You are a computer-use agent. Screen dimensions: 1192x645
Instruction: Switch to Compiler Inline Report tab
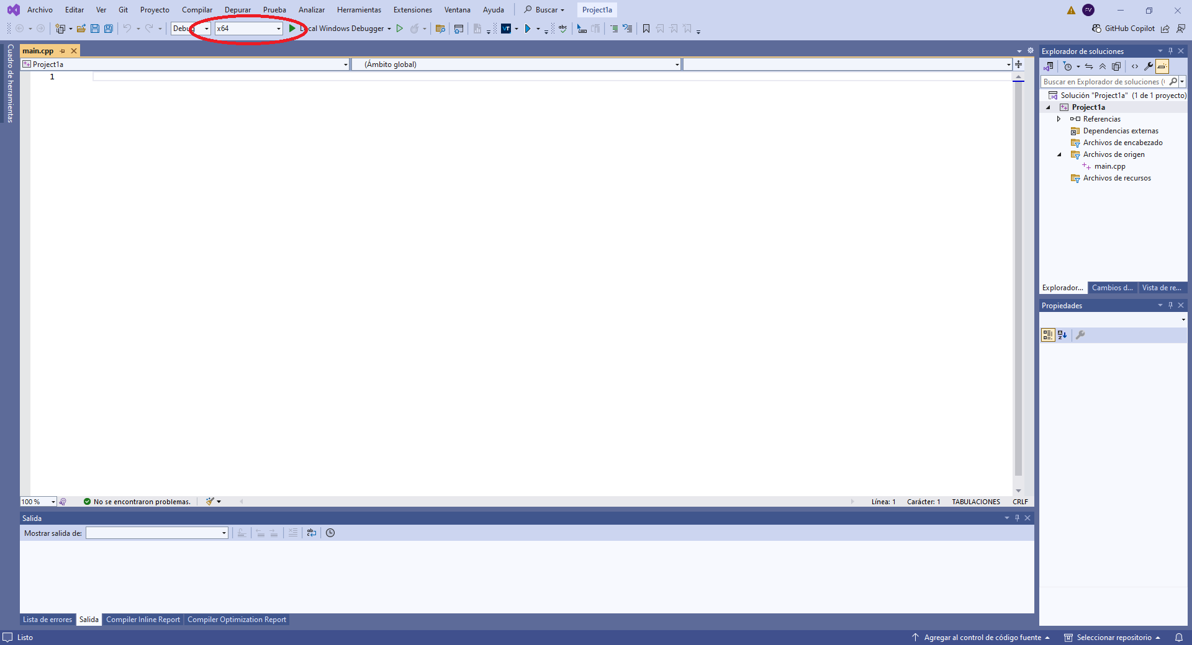(143, 620)
